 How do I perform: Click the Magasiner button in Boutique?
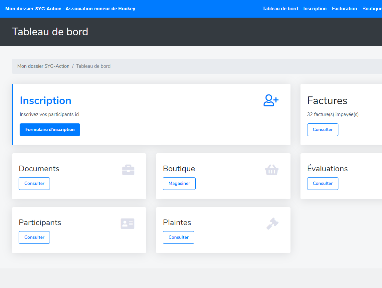(x=179, y=184)
